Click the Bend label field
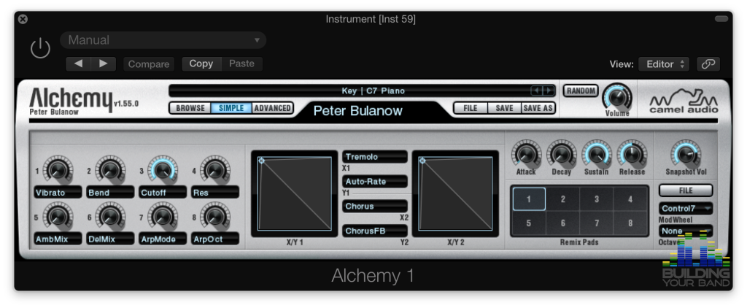The height and width of the screenshot is (308, 747). (x=110, y=193)
